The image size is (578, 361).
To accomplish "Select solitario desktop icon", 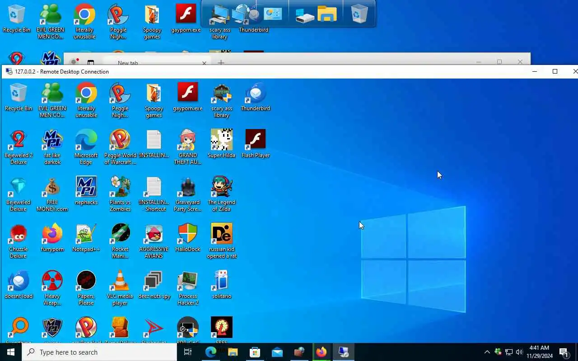I will (222, 285).
